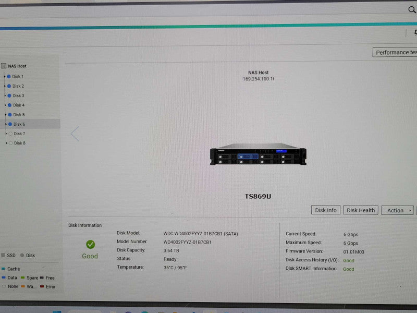
Task: Click the TS869U model name
Action: click(258, 197)
